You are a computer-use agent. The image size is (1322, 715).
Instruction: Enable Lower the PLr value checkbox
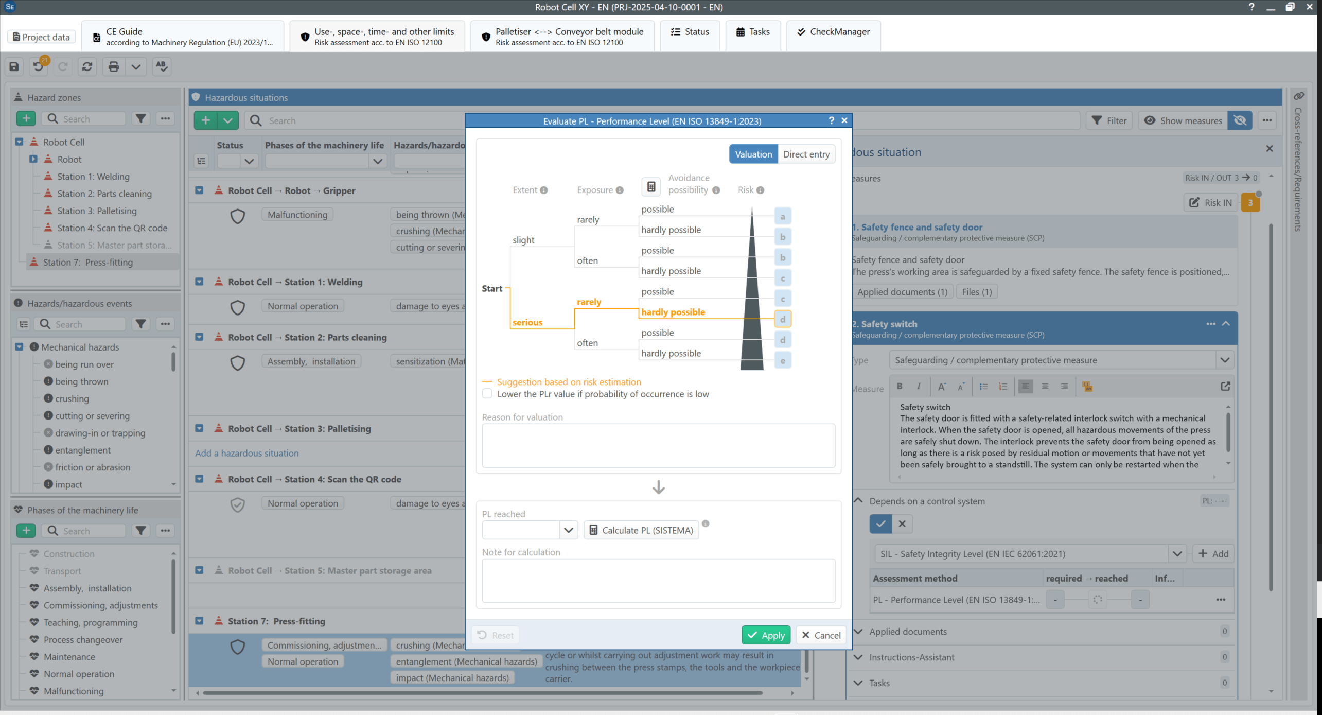pos(487,394)
